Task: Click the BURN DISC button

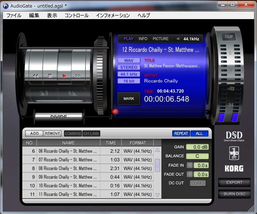Action: point(234,194)
